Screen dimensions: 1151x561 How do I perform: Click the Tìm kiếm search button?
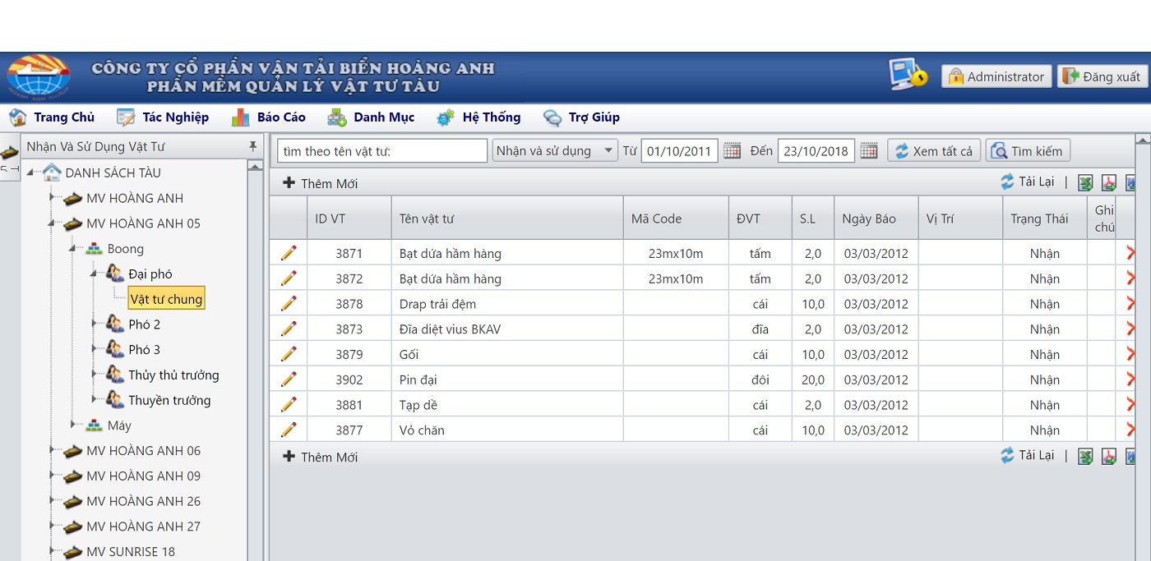pyautogui.click(x=1028, y=151)
